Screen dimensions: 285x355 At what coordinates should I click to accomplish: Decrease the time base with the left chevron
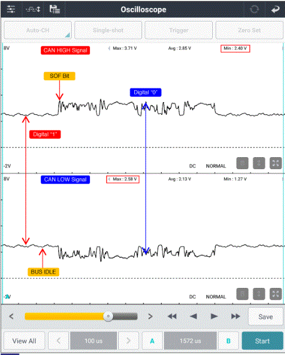pos(58,341)
